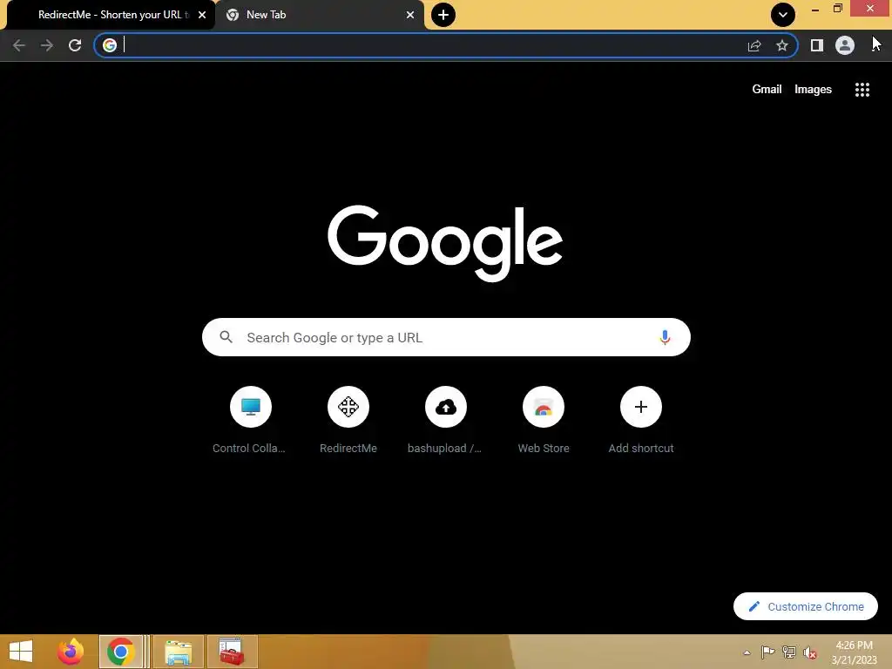Show hidden system tray icons
The image size is (892, 669).
pos(747,652)
